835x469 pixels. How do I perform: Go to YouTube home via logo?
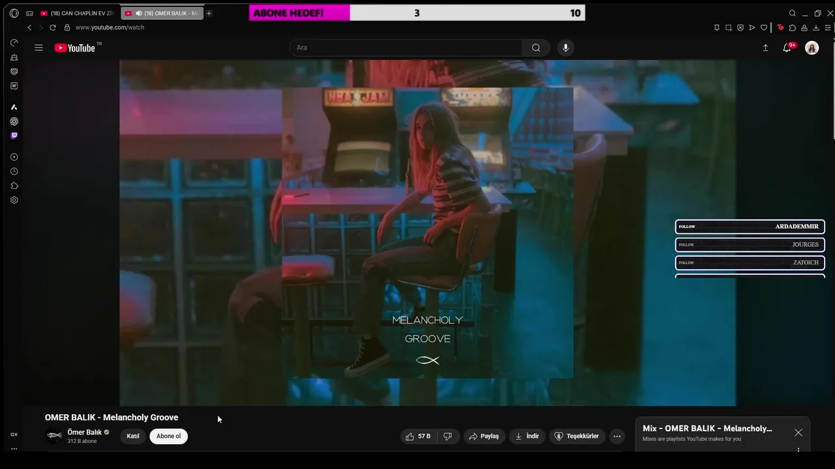point(75,48)
